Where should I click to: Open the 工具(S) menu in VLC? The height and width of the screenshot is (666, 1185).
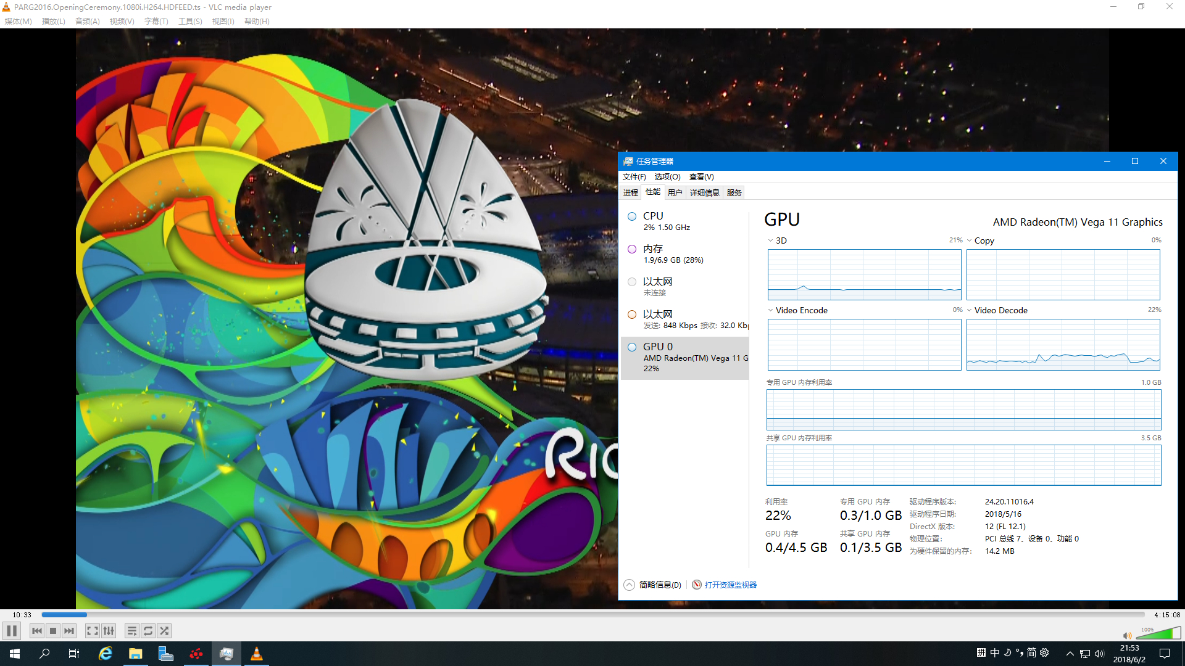pyautogui.click(x=190, y=21)
